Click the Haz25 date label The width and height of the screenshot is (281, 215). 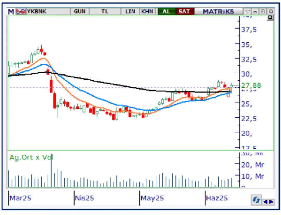(217, 198)
